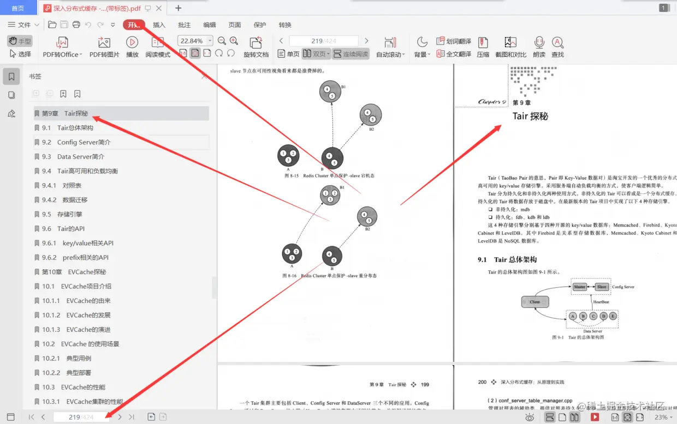Select bookmark 9.2 Config Server简介

point(121,142)
